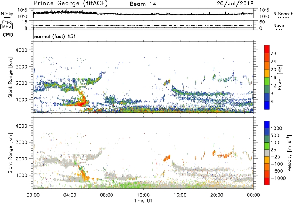
Task: Click the '12:00' time axis label
Action: 143,195
